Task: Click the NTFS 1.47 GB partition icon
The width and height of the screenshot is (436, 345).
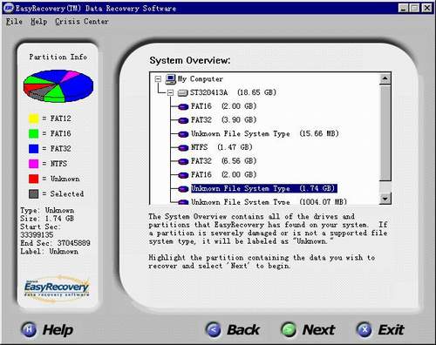Action: [x=183, y=147]
